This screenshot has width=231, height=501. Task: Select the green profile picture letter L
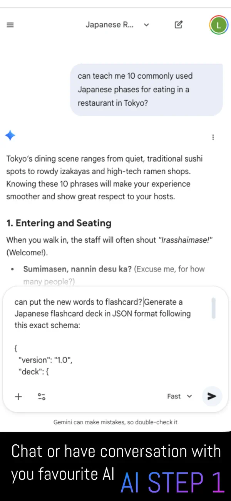[x=218, y=25]
